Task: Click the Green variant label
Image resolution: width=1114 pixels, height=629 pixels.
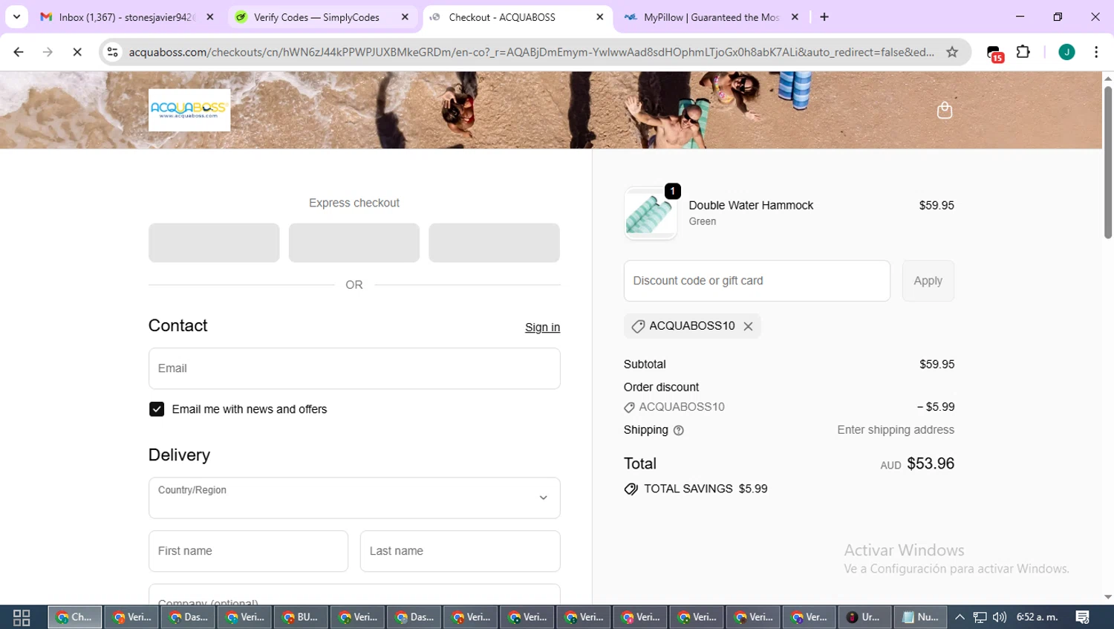Action: [703, 221]
